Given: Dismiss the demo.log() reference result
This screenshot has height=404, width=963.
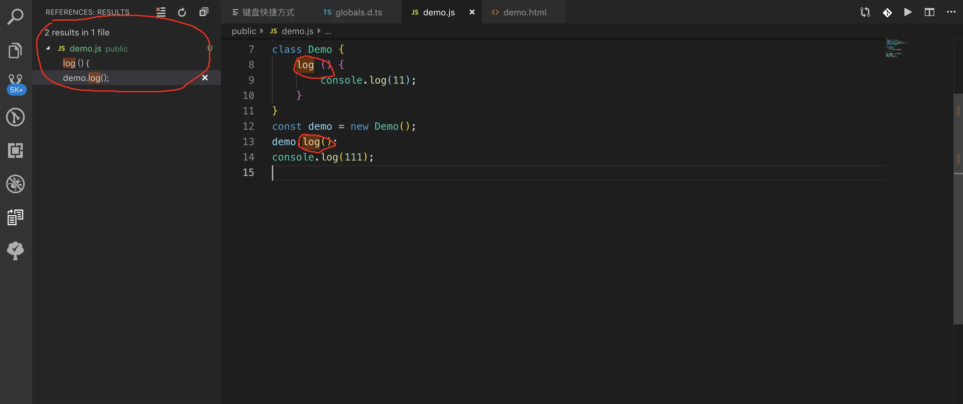Looking at the screenshot, I should point(205,78).
